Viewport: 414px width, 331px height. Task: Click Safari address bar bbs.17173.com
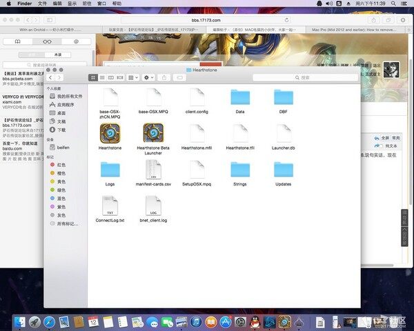pyautogui.click(x=206, y=20)
